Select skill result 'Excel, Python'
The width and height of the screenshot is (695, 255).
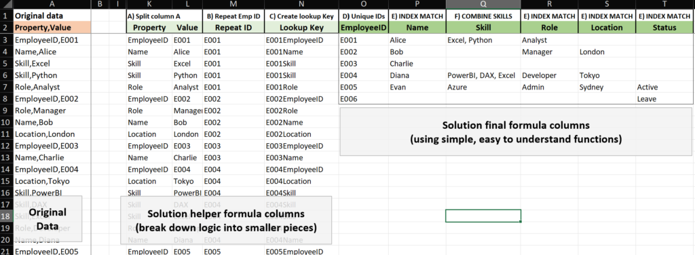pyautogui.click(x=483, y=40)
